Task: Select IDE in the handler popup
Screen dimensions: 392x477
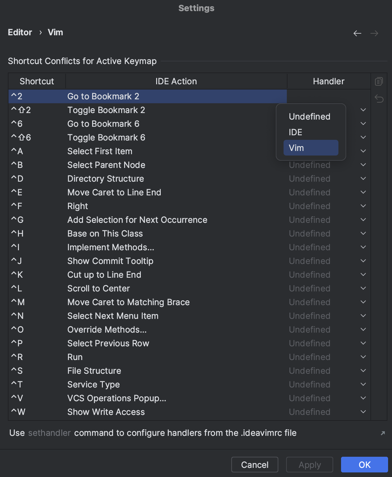Action: [x=296, y=132]
